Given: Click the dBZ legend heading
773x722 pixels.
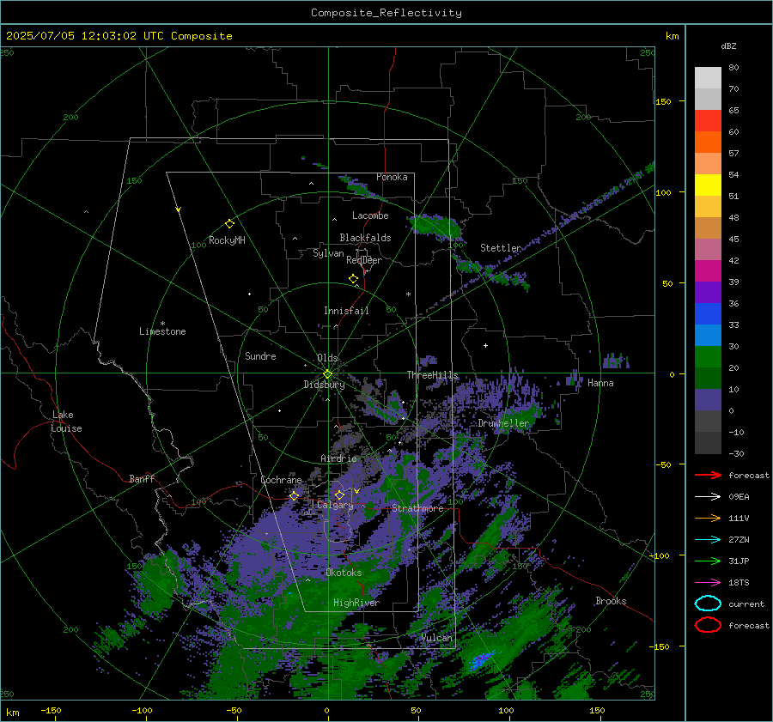Looking at the screenshot, I should click(x=728, y=46).
